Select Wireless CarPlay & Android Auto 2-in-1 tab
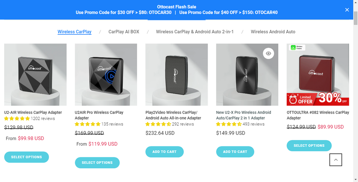The width and height of the screenshot is (358, 182). point(195,32)
